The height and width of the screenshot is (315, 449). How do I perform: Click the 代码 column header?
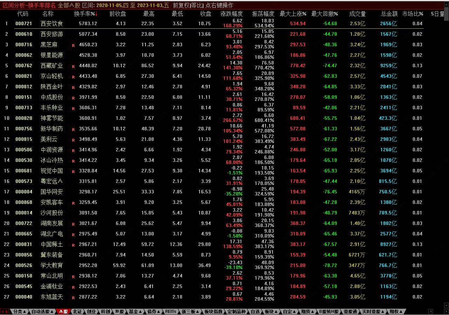(23, 14)
